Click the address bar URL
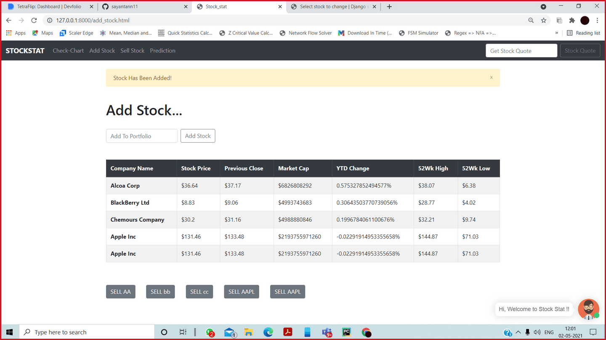 click(x=93, y=20)
